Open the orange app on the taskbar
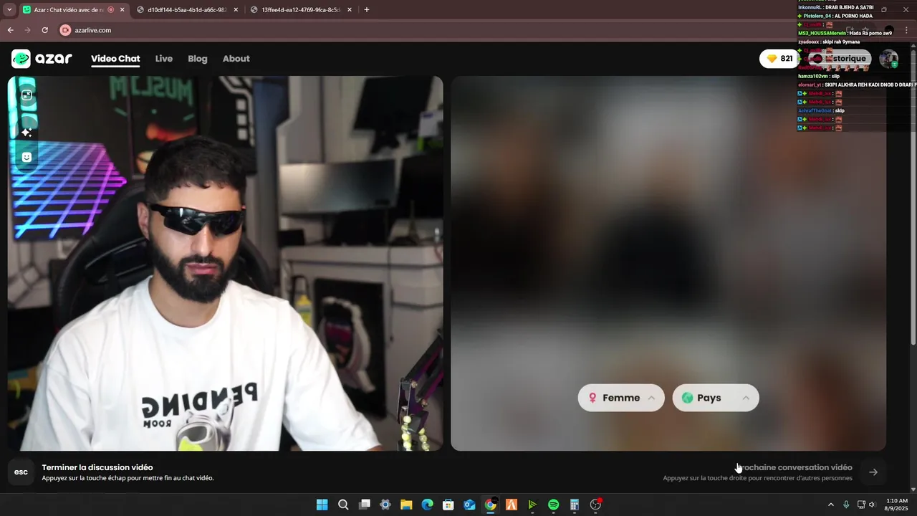The height and width of the screenshot is (516, 917). click(512, 505)
